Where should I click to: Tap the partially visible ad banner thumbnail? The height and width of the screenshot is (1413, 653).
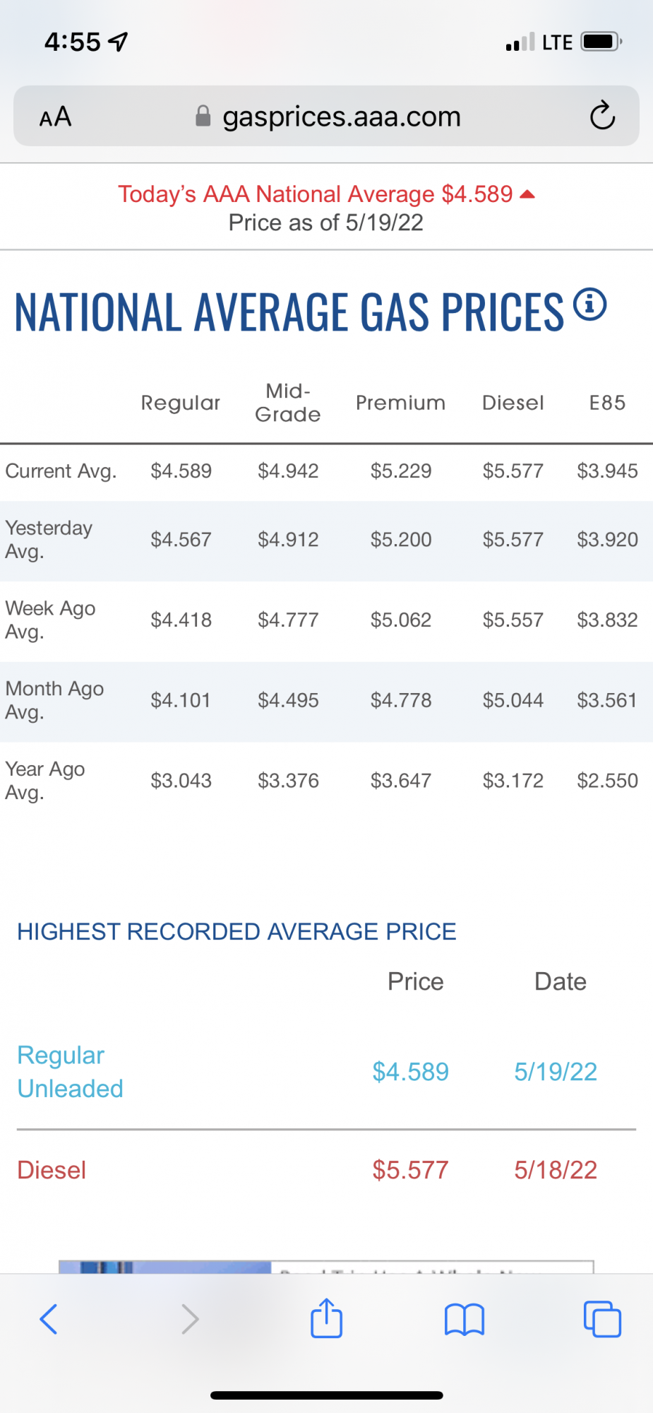(164, 1267)
